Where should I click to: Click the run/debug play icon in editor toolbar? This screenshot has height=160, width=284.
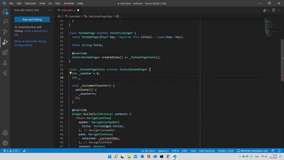[x=265, y=10]
